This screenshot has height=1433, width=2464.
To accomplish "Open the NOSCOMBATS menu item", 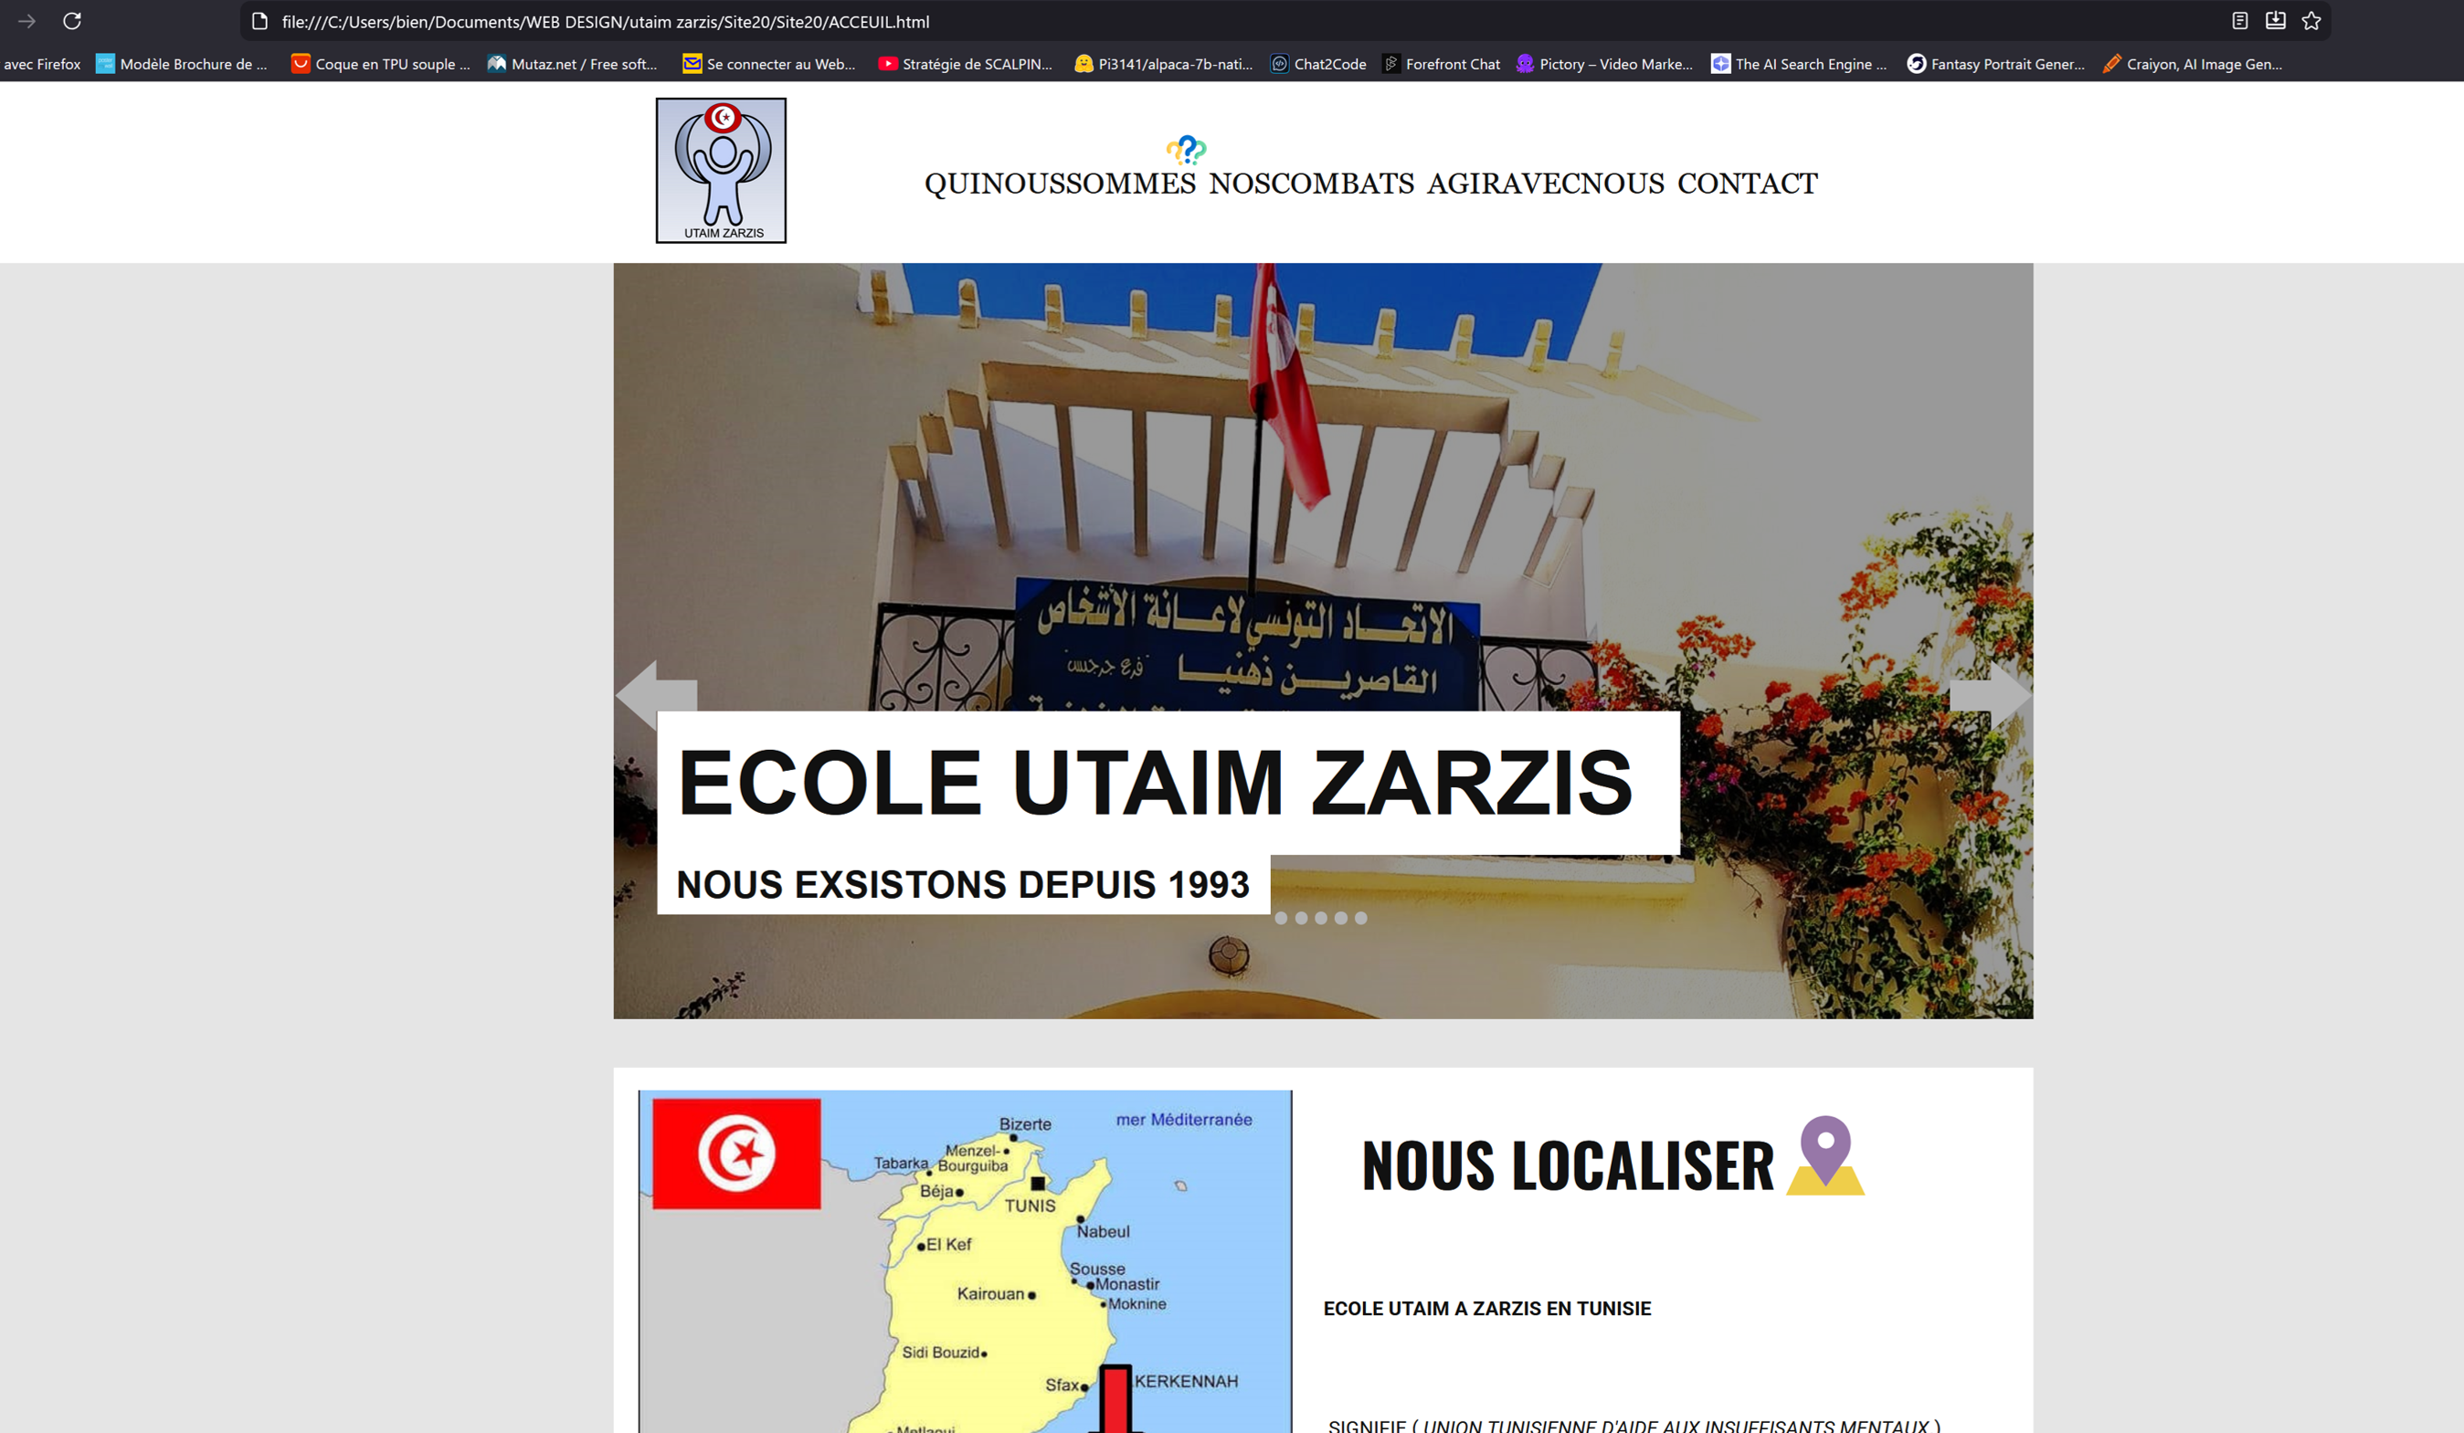I will [1311, 184].
